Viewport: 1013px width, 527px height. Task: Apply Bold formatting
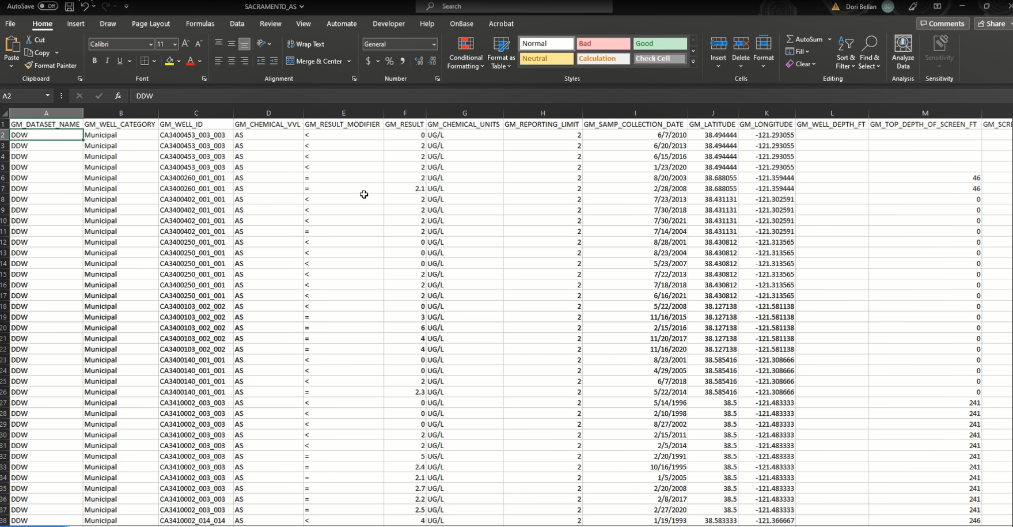pos(94,61)
